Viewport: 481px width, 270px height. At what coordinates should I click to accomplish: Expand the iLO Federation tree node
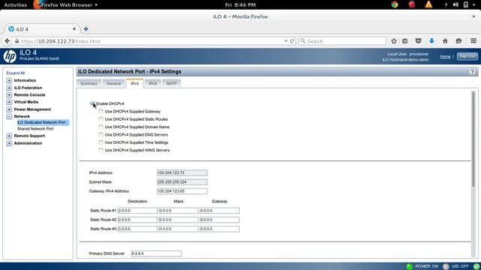[x=9, y=88]
